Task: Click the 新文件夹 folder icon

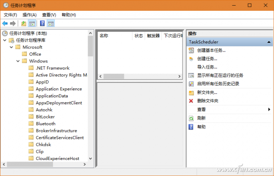Action: (x=191, y=93)
